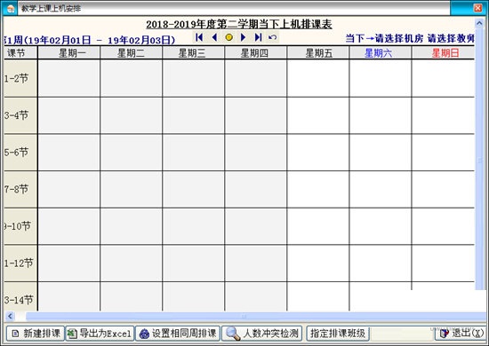Image resolution: width=489 pixels, height=346 pixels.
Task: Select the 星期三 column header
Action: [193, 53]
